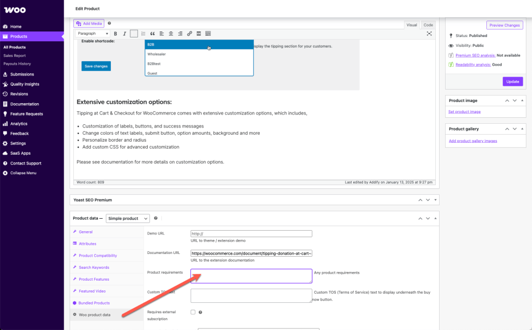Screen dimensions: 532x330
Task: Move Product gallery panel down
Action: pos(515,129)
